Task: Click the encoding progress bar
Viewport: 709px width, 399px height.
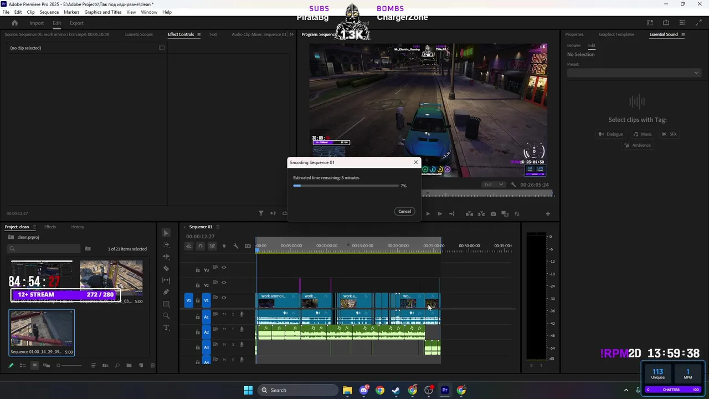Action: point(346,186)
